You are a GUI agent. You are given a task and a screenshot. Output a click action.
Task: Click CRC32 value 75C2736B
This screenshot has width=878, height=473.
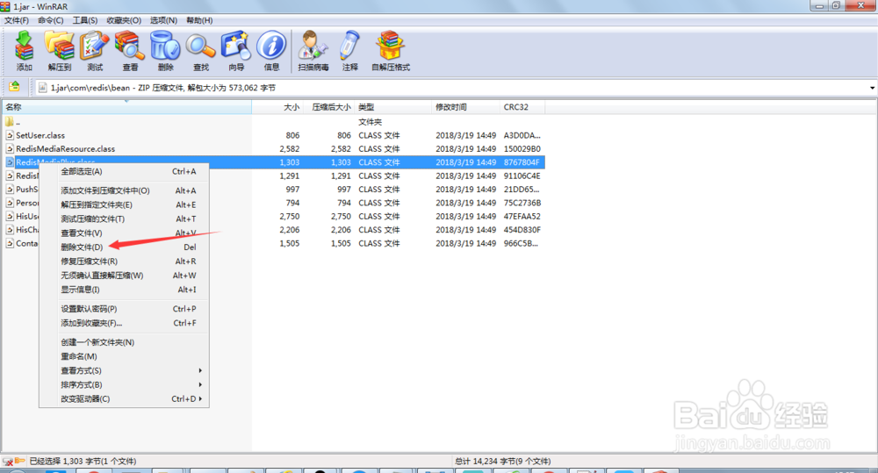pos(522,204)
